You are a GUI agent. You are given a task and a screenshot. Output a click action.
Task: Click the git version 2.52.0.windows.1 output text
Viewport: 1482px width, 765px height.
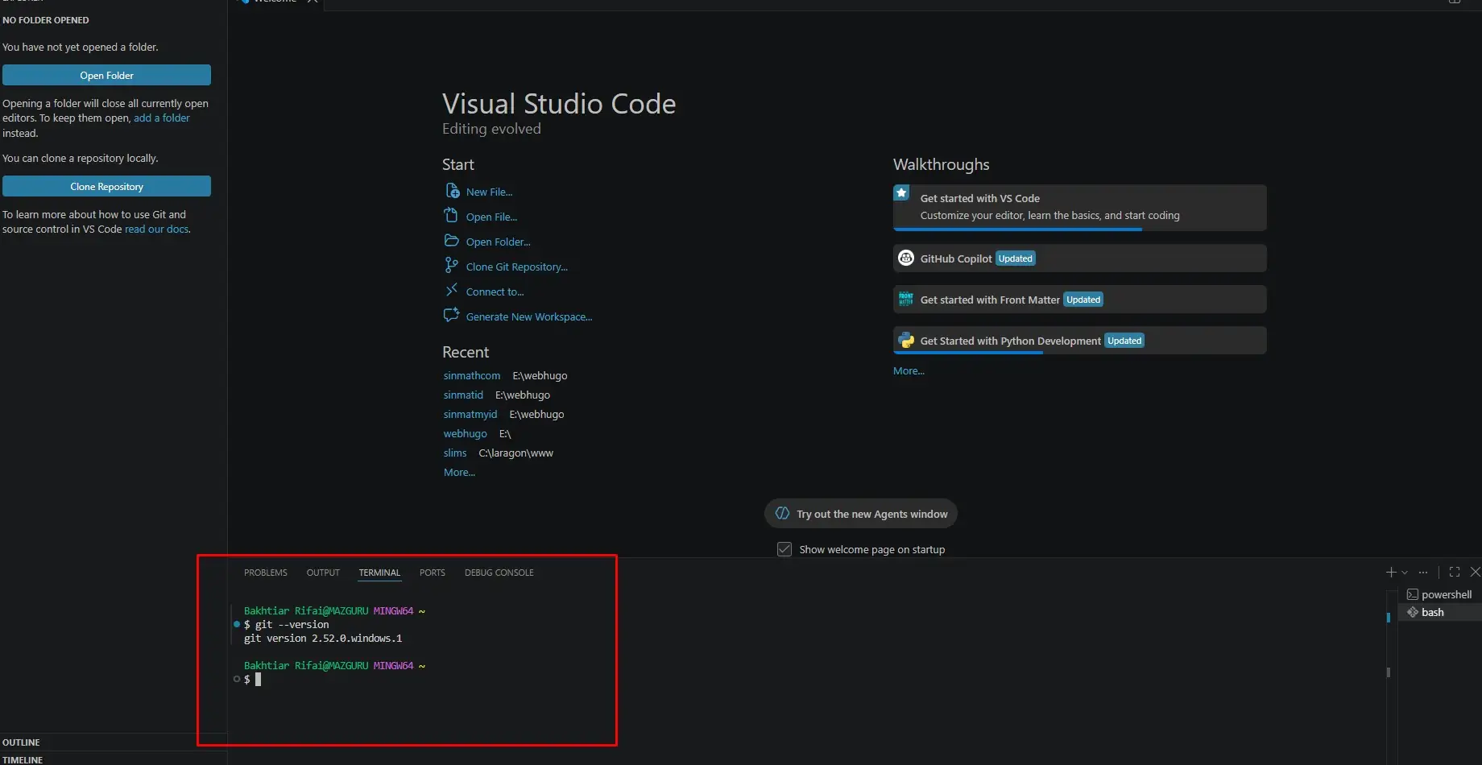(x=323, y=638)
